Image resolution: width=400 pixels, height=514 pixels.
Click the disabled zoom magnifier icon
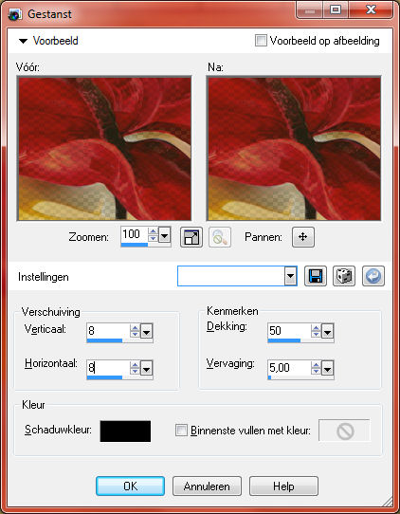(x=220, y=237)
